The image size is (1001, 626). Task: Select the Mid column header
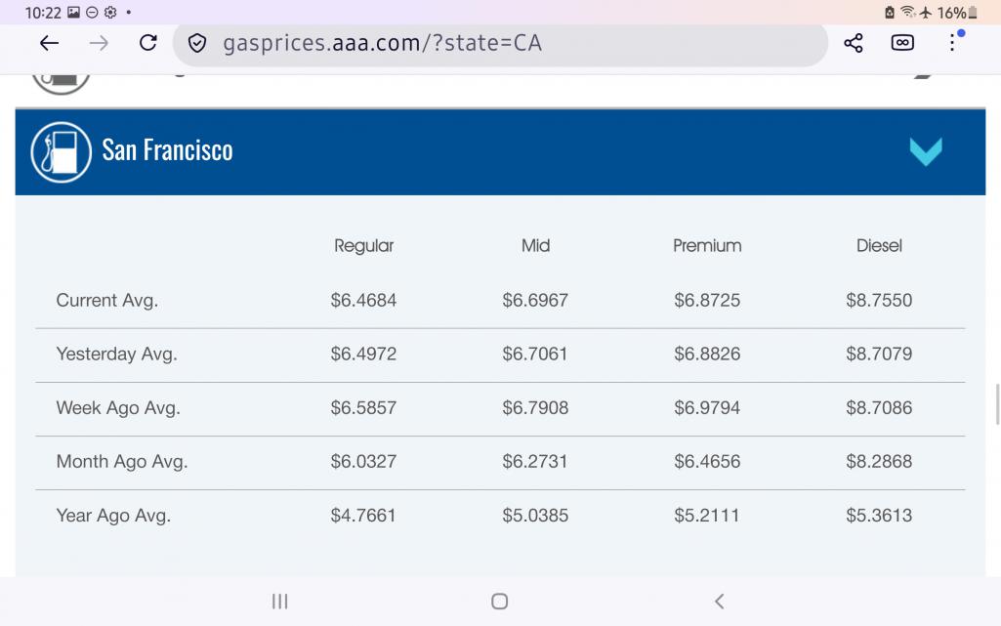tap(535, 246)
